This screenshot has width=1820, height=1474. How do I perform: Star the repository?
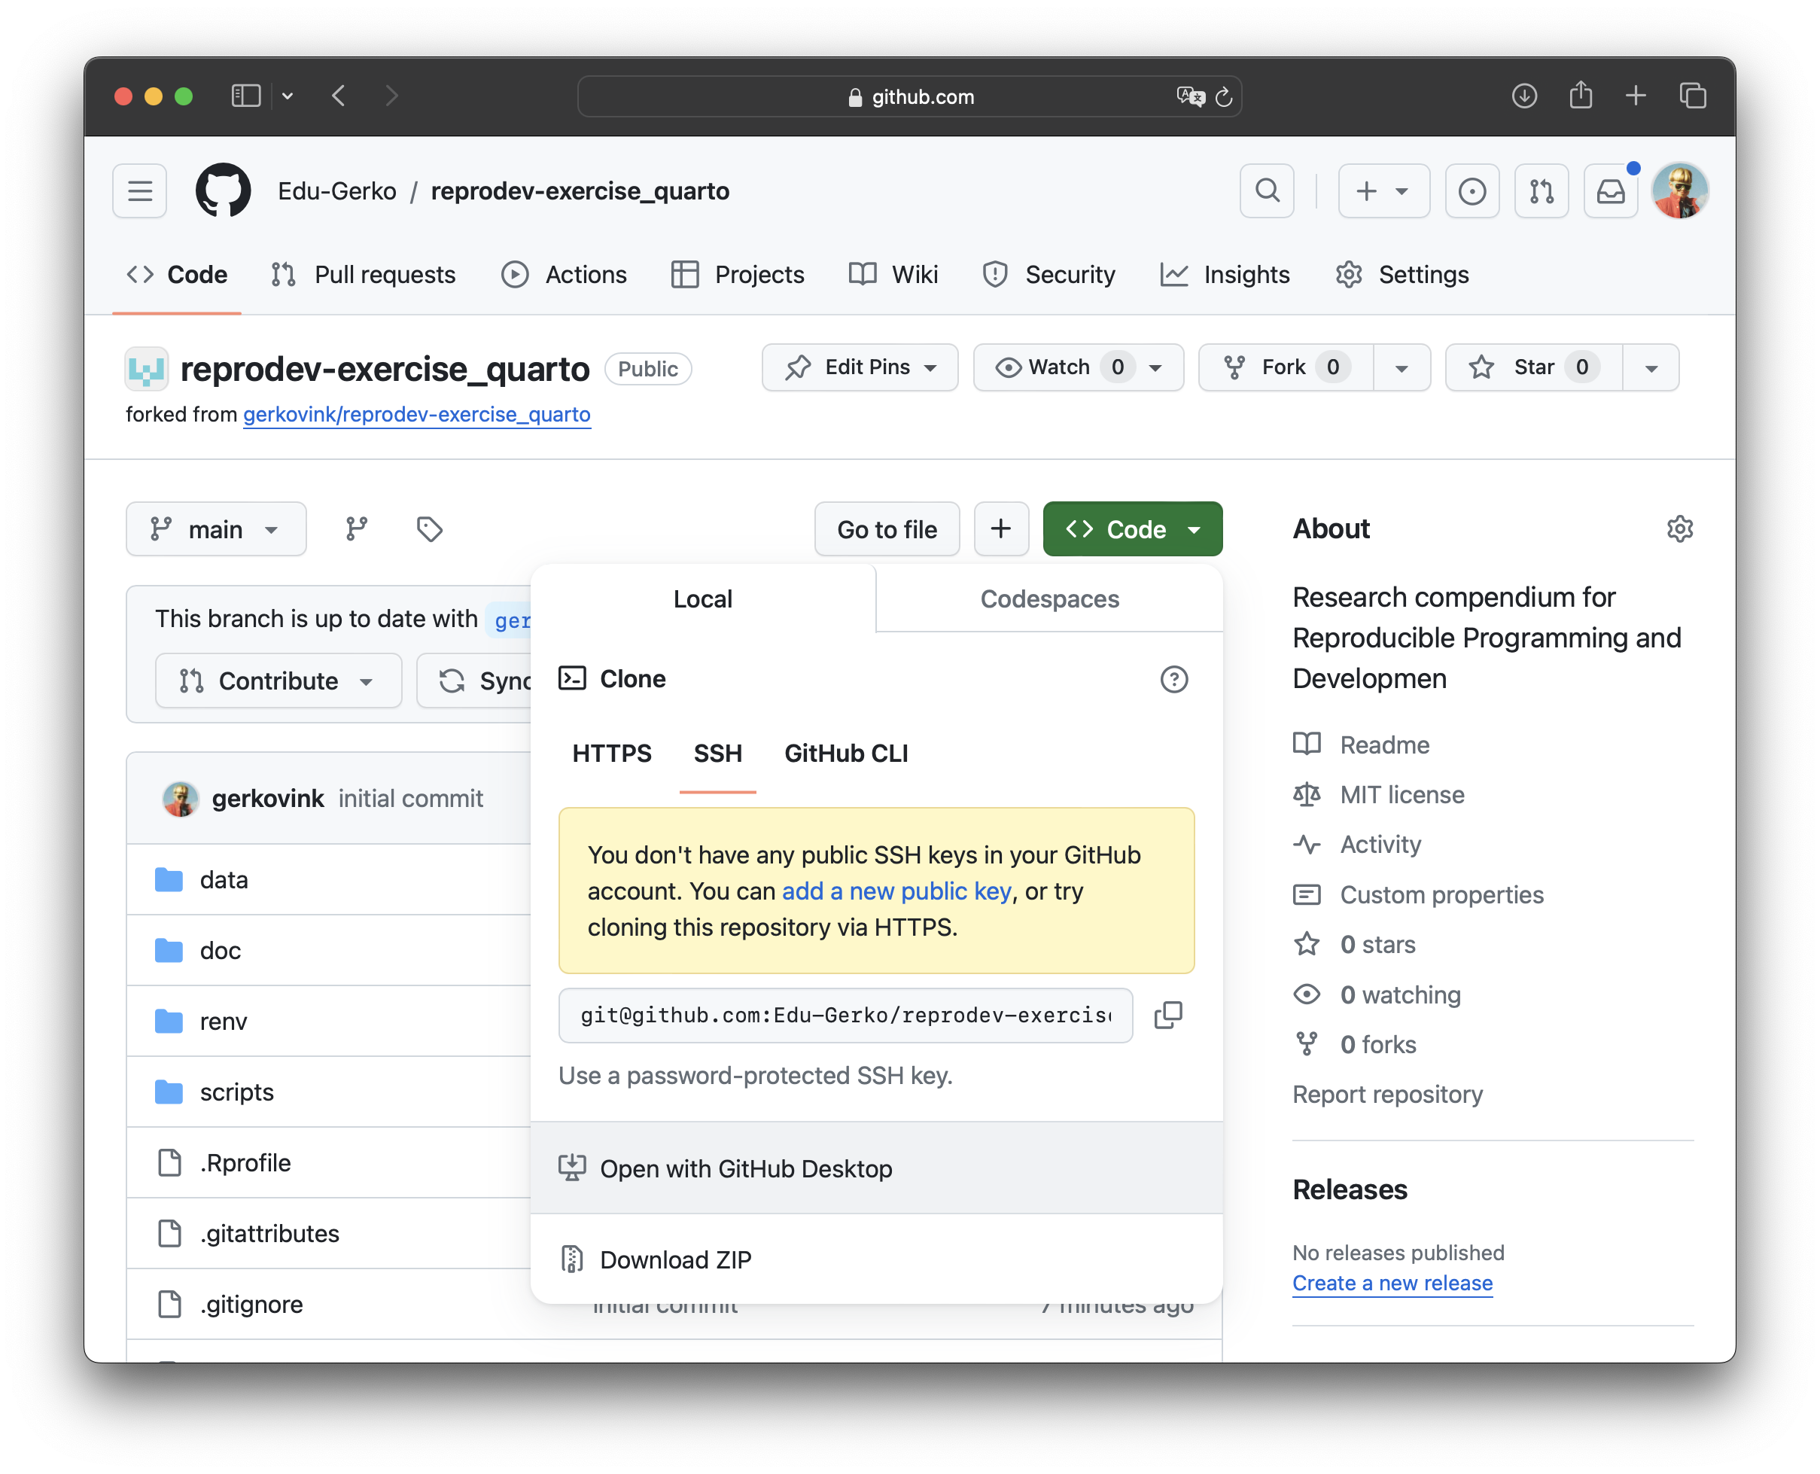click(x=1533, y=367)
